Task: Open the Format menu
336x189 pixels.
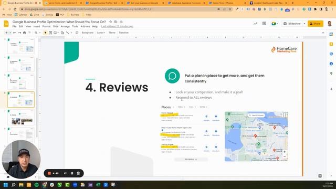Action: (x=46, y=26)
